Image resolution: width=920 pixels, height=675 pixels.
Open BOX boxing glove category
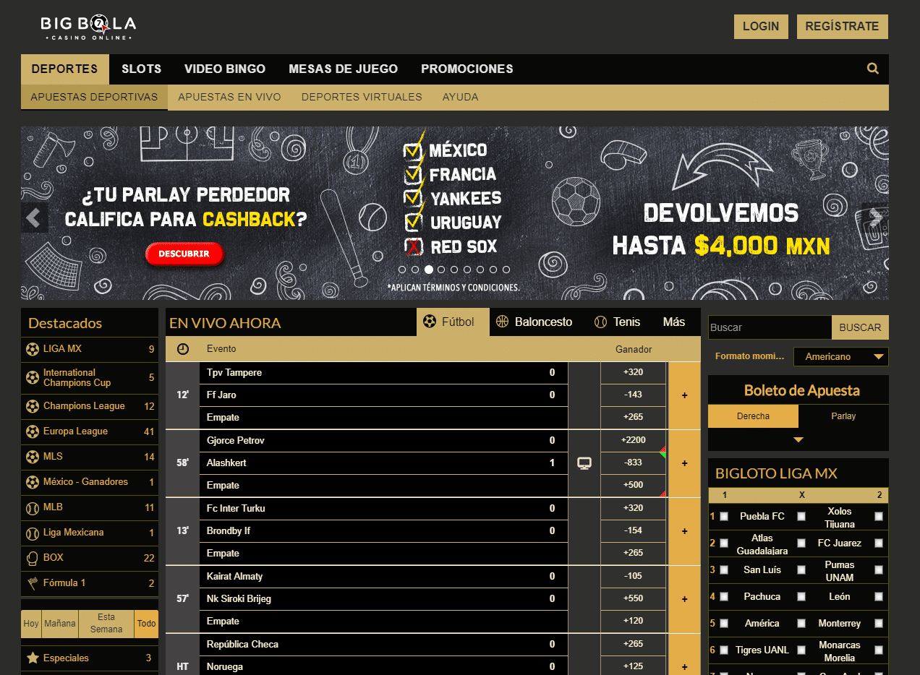(x=53, y=558)
